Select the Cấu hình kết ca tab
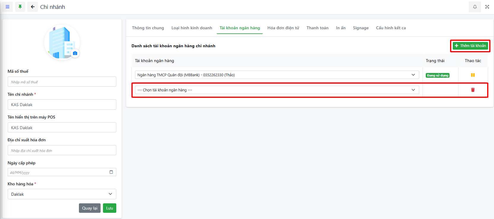The height and width of the screenshot is (219, 494). (391, 28)
